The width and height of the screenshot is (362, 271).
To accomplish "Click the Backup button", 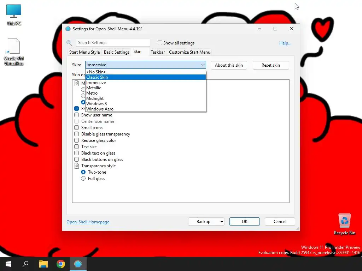I will click(203, 222).
